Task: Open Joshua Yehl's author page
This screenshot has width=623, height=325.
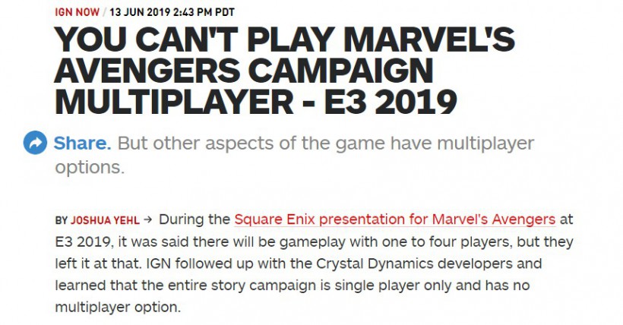Action: [x=106, y=220]
